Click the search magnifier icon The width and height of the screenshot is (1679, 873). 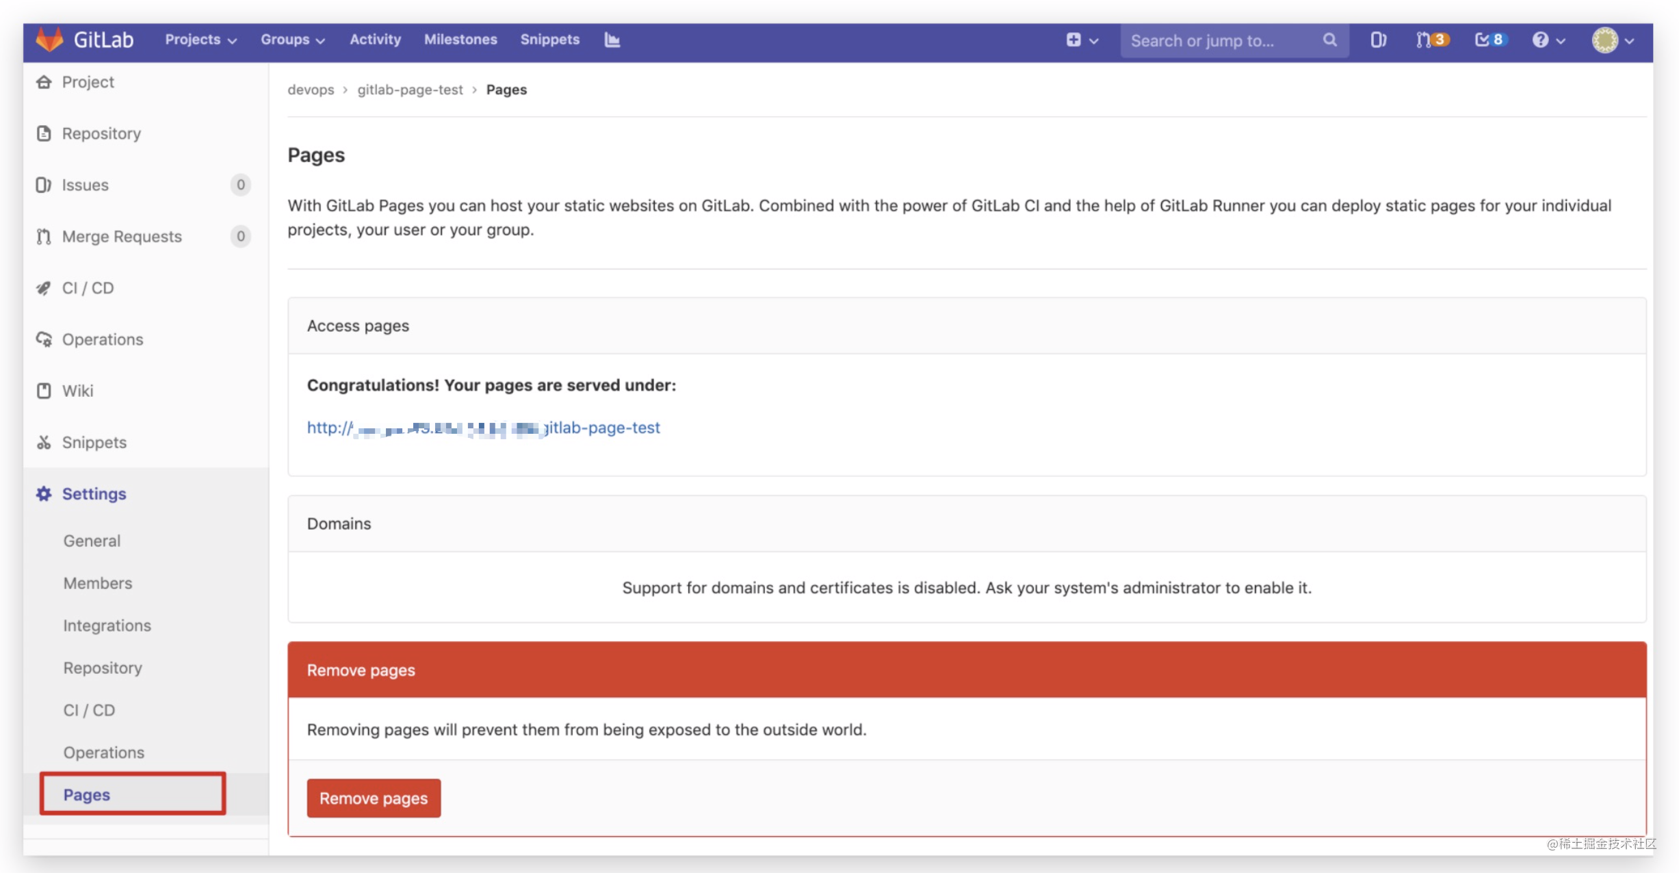pyautogui.click(x=1329, y=40)
